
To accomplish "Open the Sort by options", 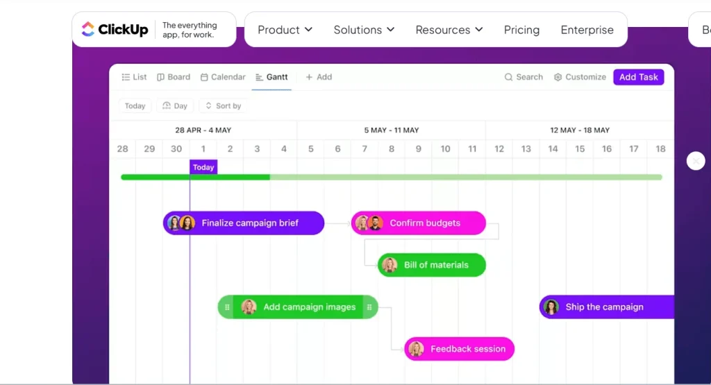I will [x=224, y=105].
